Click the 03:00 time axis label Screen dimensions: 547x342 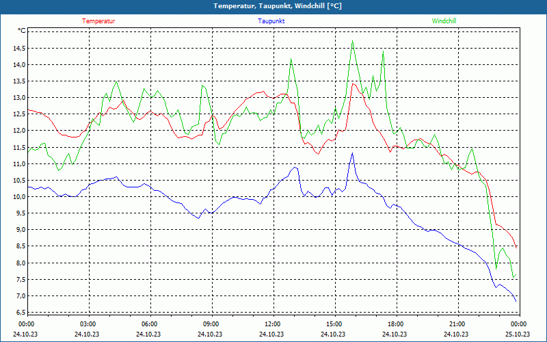pos(90,324)
